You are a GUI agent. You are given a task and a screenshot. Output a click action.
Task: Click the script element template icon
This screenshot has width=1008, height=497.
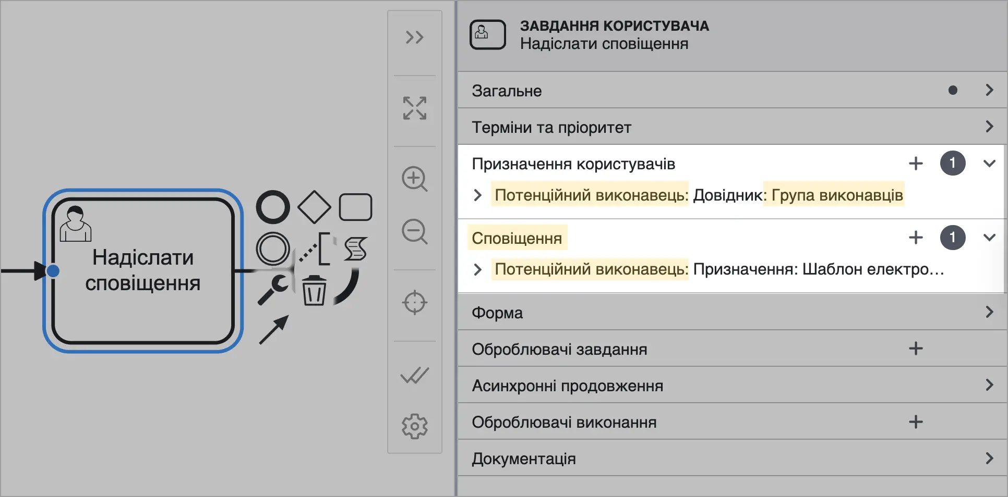(356, 249)
